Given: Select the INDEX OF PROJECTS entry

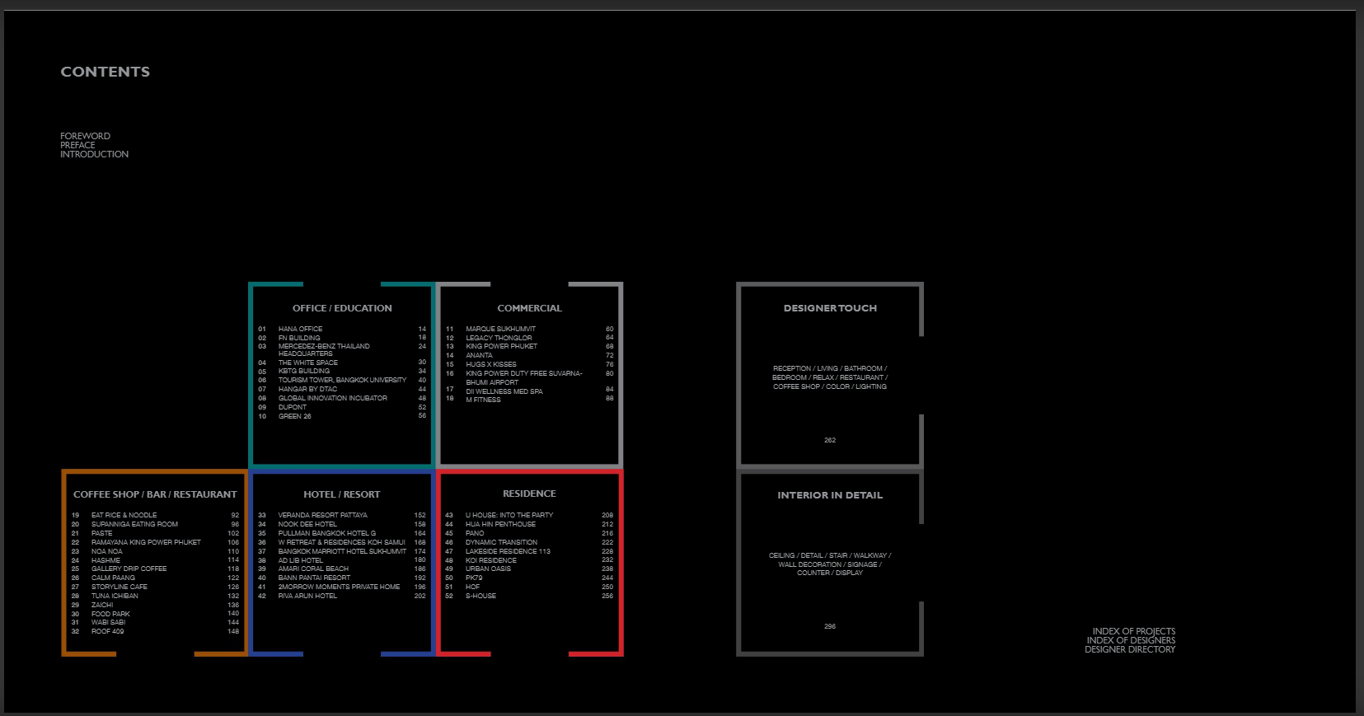Looking at the screenshot, I should [1134, 631].
